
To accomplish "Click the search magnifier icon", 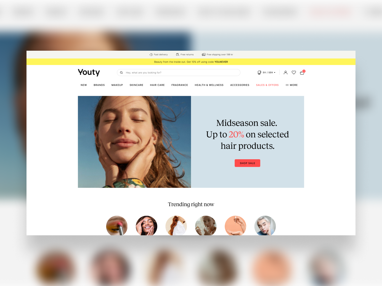I will point(121,73).
